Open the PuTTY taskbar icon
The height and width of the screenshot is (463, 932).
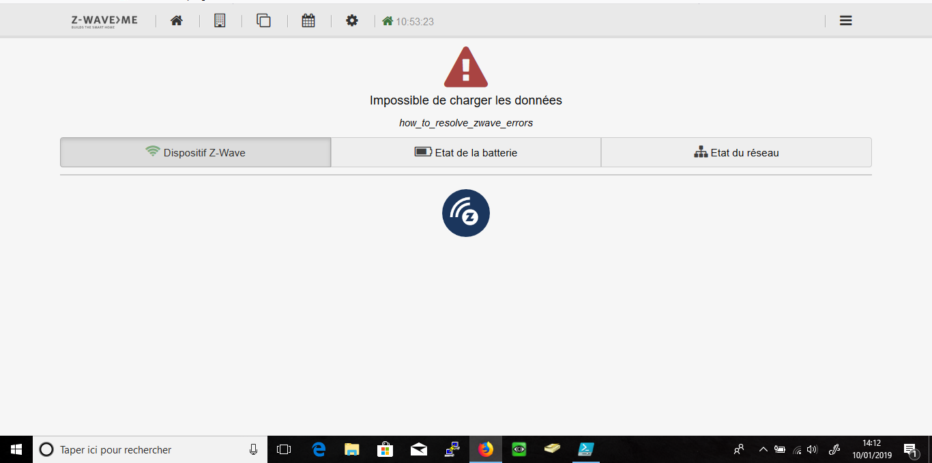tap(452, 449)
